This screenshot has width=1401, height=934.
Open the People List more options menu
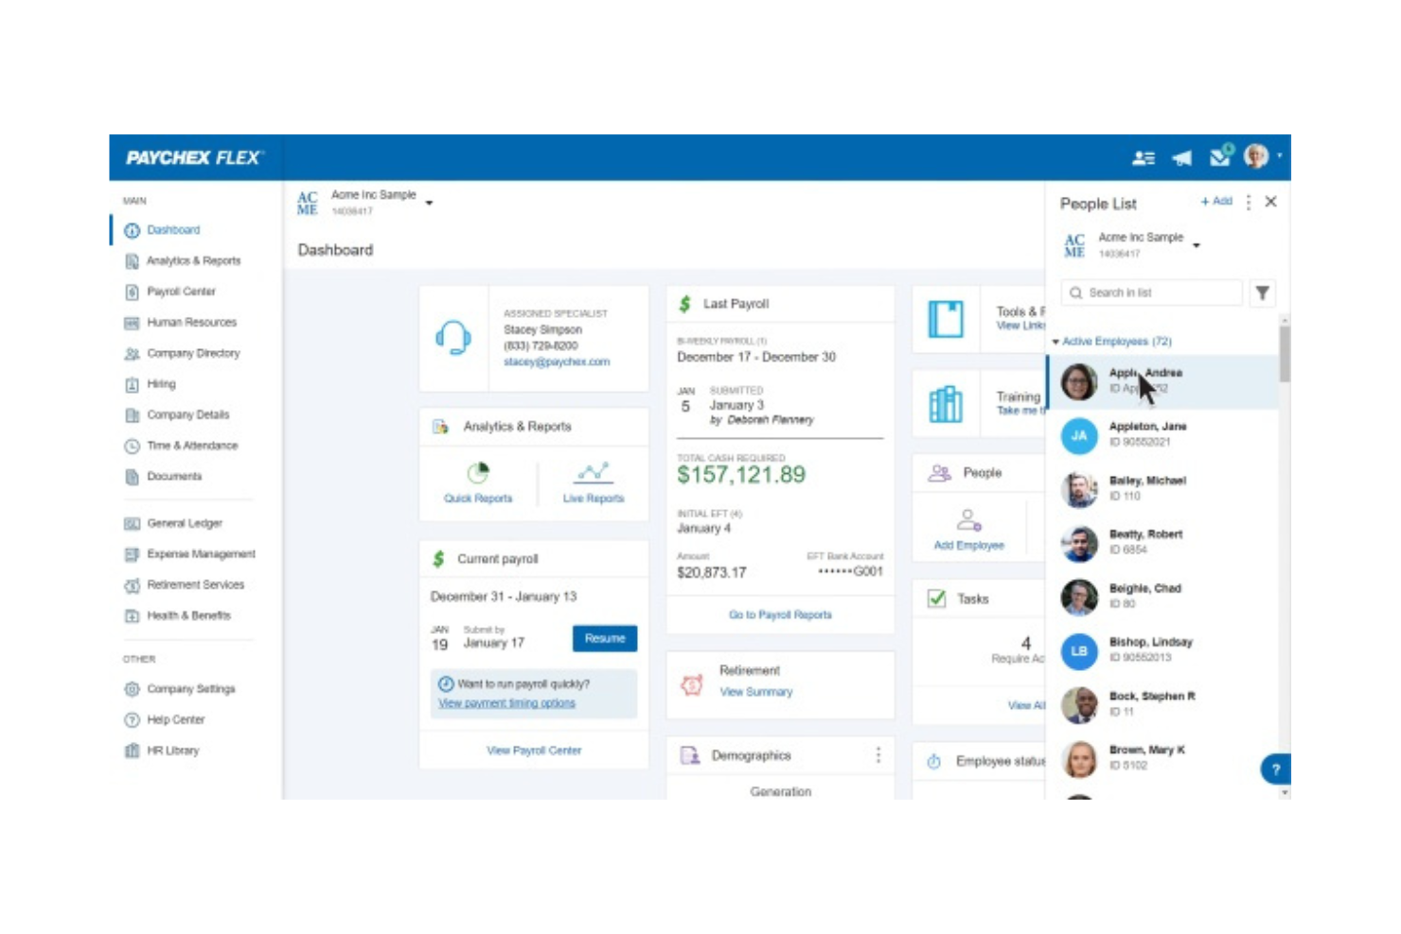click(x=1249, y=202)
